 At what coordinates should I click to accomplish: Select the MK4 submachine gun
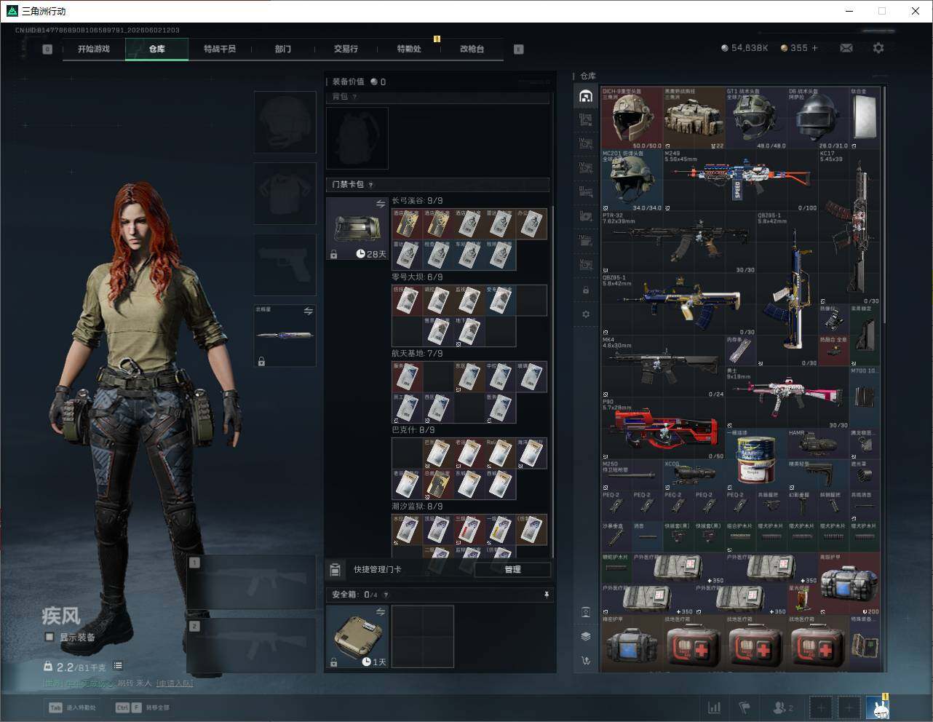pyautogui.click(x=663, y=367)
